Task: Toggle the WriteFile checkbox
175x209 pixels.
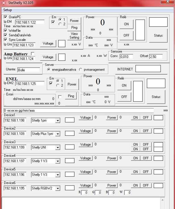Action: 5,30
